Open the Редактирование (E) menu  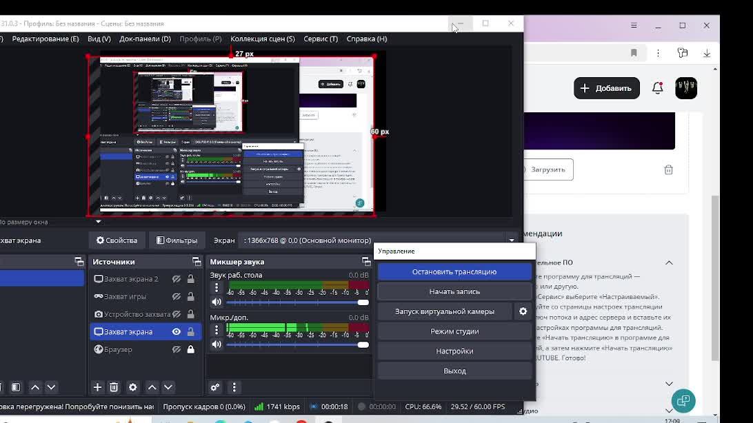click(x=45, y=39)
